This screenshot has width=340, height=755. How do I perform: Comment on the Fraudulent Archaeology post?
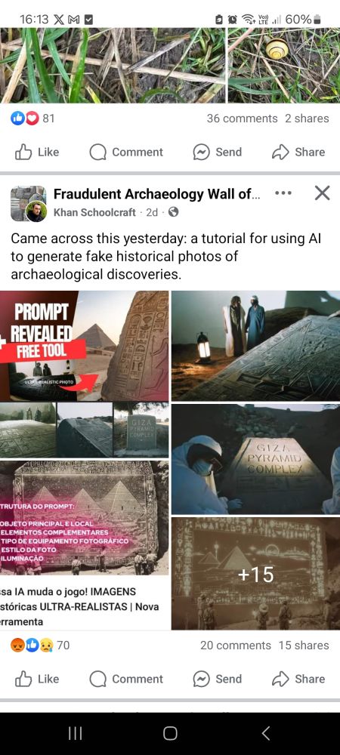pyautogui.click(x=126, y=679)
